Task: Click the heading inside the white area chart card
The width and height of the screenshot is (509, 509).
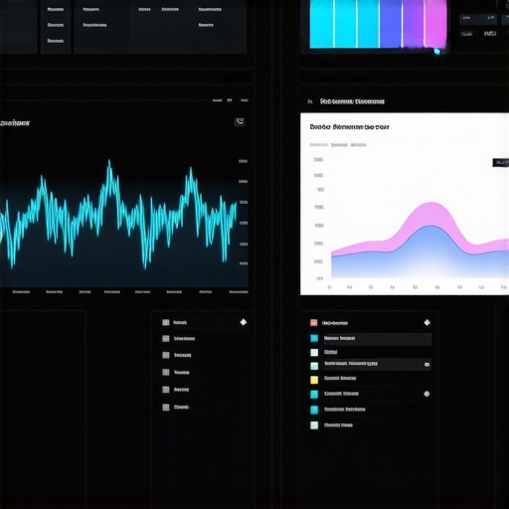Action: coord(349,127)
